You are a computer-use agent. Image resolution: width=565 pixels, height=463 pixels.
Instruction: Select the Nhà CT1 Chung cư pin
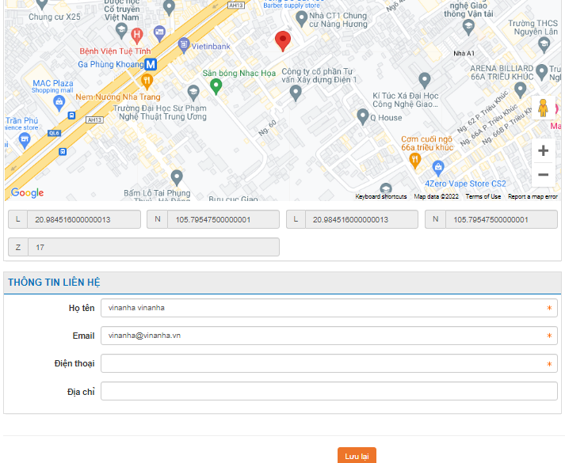coord(301,19)
